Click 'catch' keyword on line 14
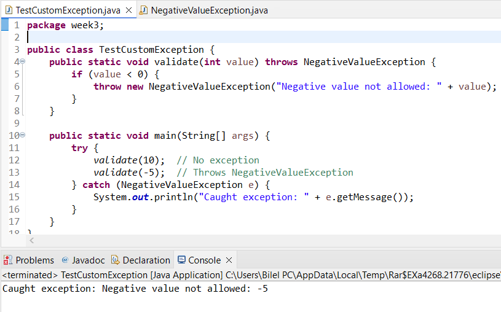The height and width of the screenshot is (312, 501). 96,185
